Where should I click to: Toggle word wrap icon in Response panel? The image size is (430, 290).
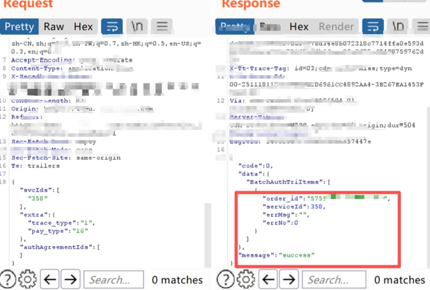(x=373, y=27)
